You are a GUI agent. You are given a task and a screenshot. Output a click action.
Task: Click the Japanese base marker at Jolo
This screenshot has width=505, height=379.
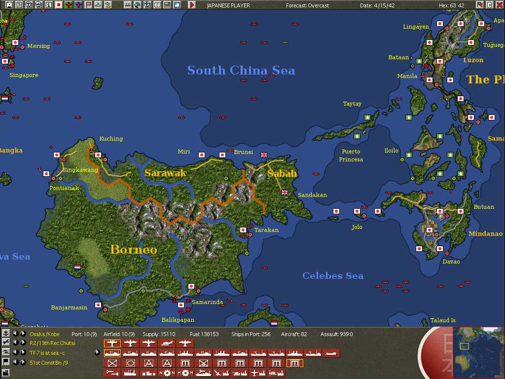tap(357, 211)
